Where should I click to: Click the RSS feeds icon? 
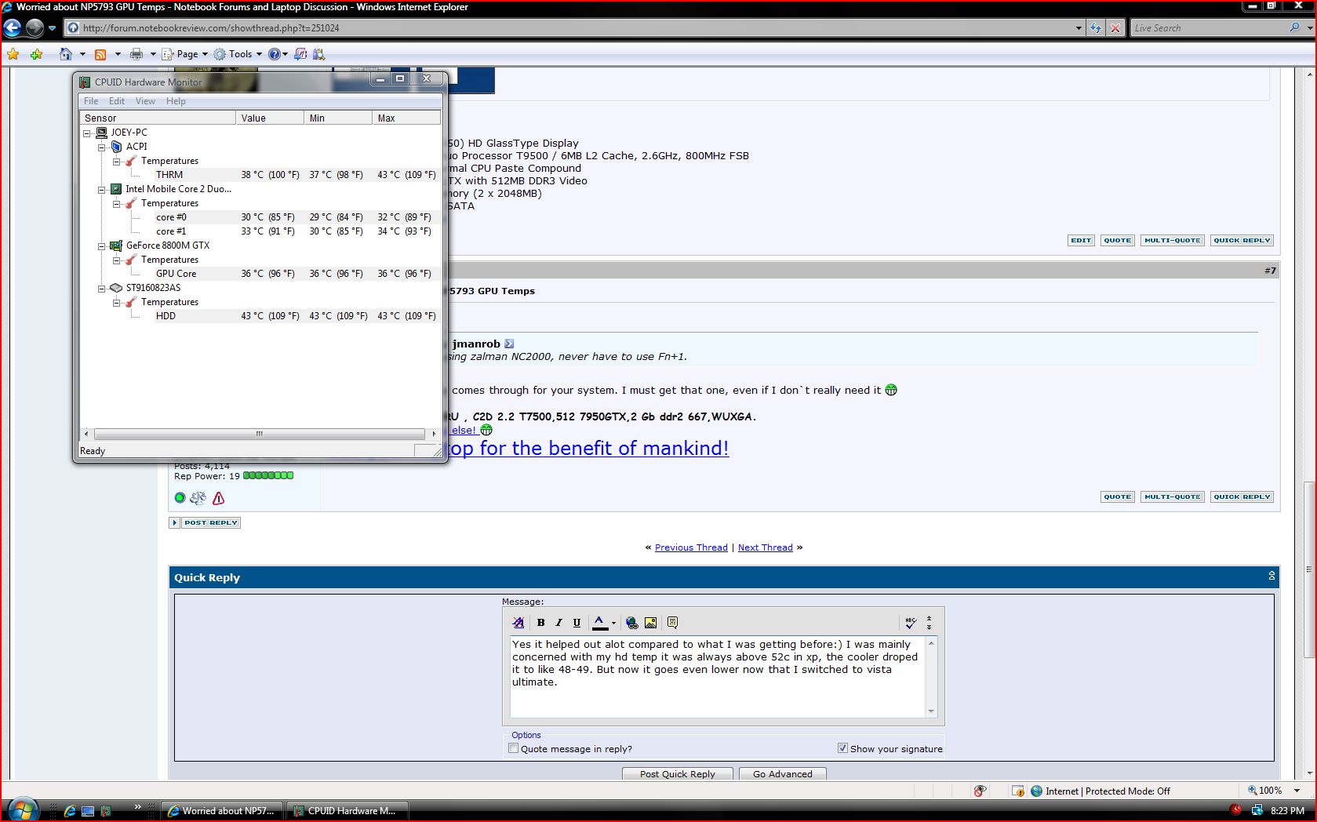click(x=100, y=54)
